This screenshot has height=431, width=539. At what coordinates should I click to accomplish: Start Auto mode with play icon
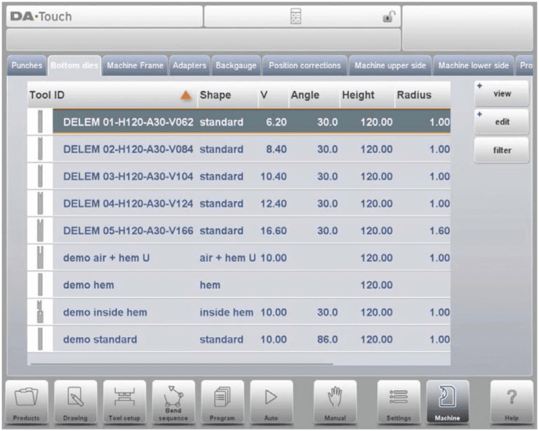pos(271,402)
